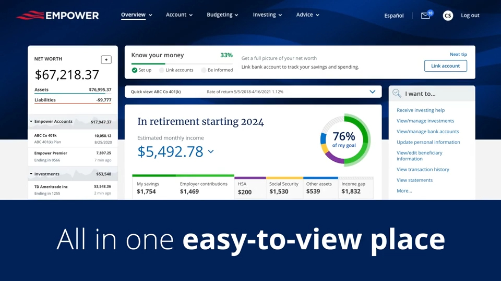Click the Next tip link
The height and width of the screenshot is (281, 501).
click(458, 54)
